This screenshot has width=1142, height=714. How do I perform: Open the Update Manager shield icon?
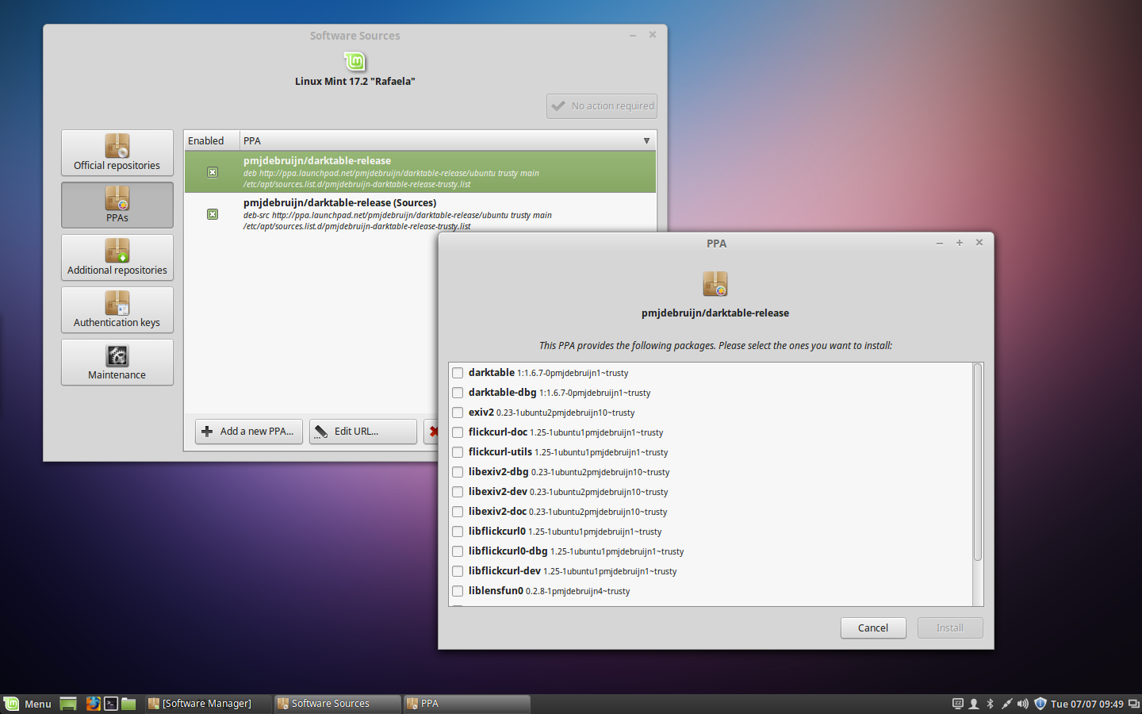(1040, 704)
